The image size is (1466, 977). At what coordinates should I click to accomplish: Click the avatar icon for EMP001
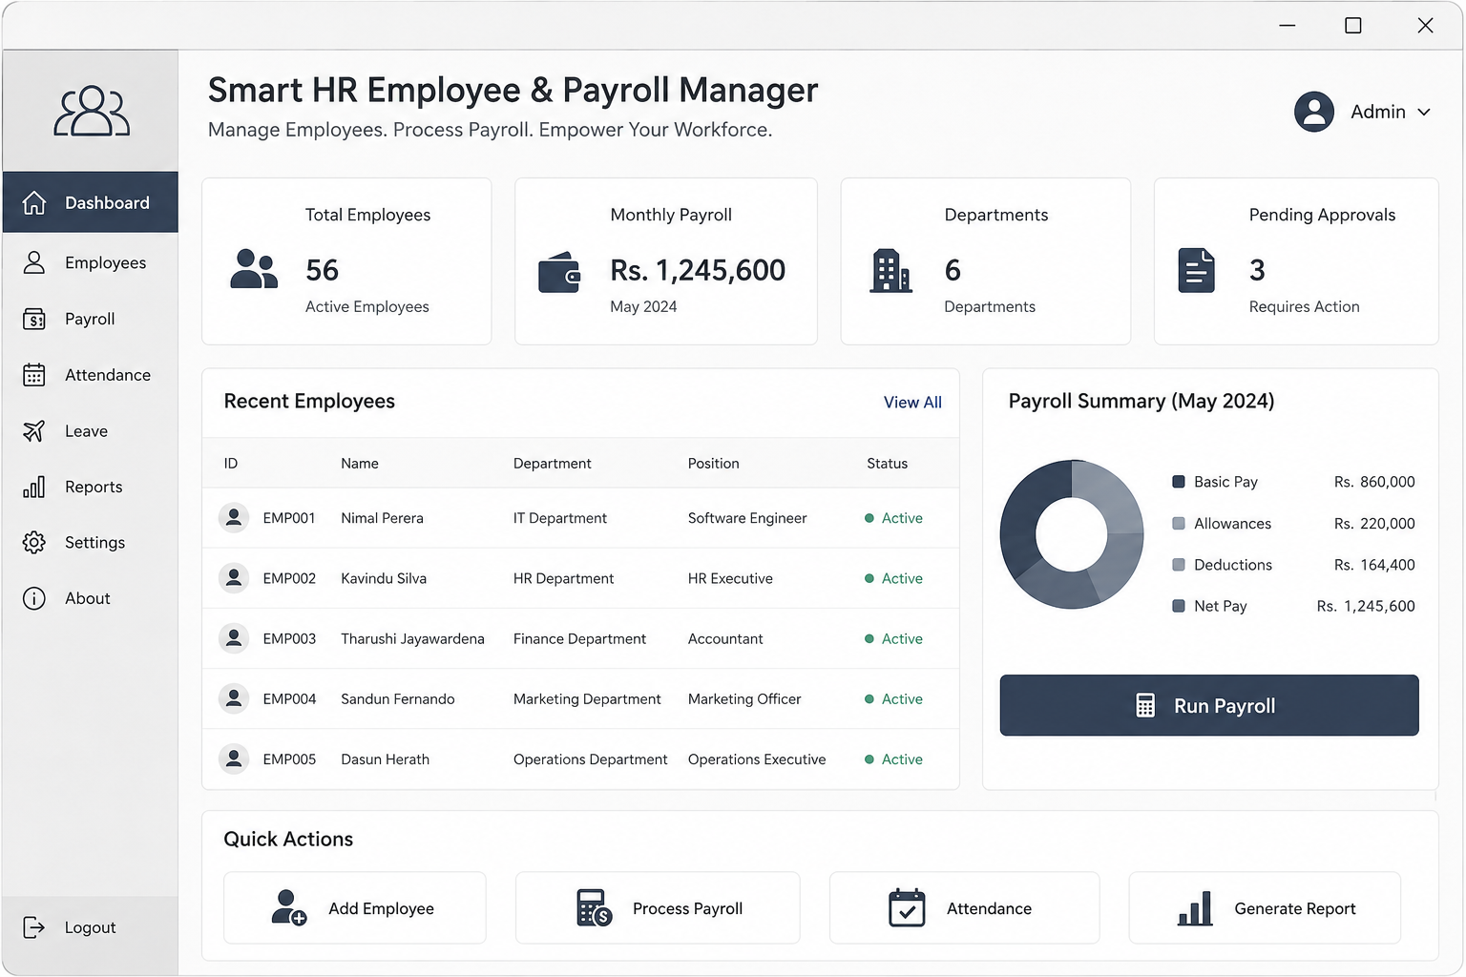click(234, 517)
